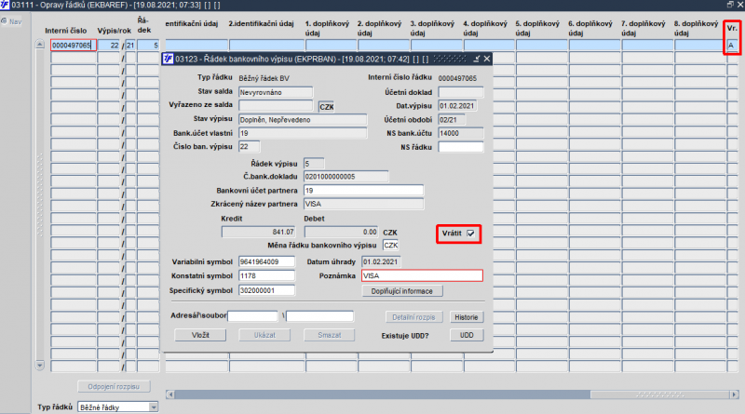Click the vertical scroll up arrow
The image size is (745, 414).
40,45
